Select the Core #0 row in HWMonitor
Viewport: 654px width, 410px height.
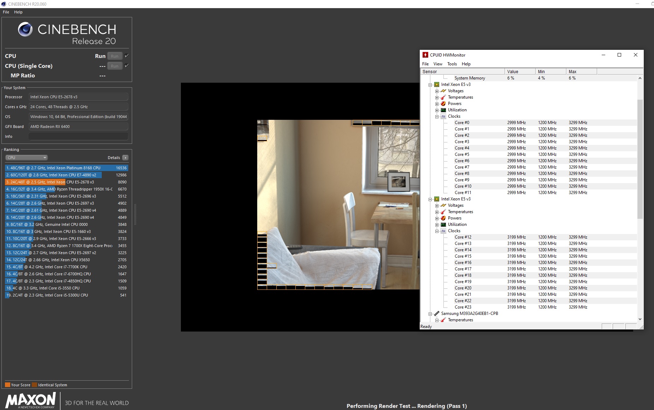click(545, 123)
